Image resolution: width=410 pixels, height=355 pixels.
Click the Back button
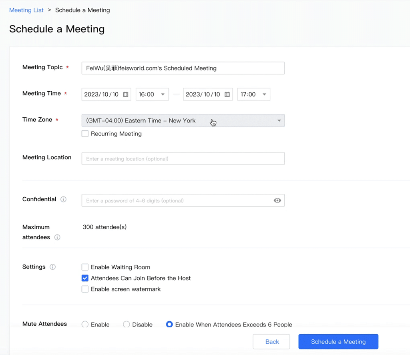(272, 341)
